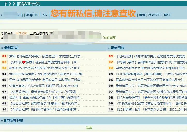Click the red 01 rank badge in 最新发表

click(4, 56)
